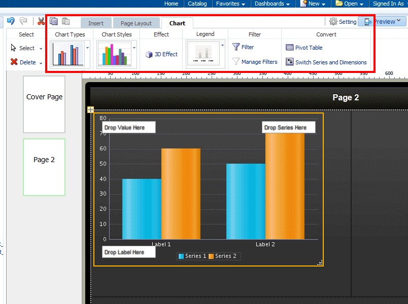Click the legend position thumbnail
Screen dimensions: 408x304
click(x=203, y=54)
